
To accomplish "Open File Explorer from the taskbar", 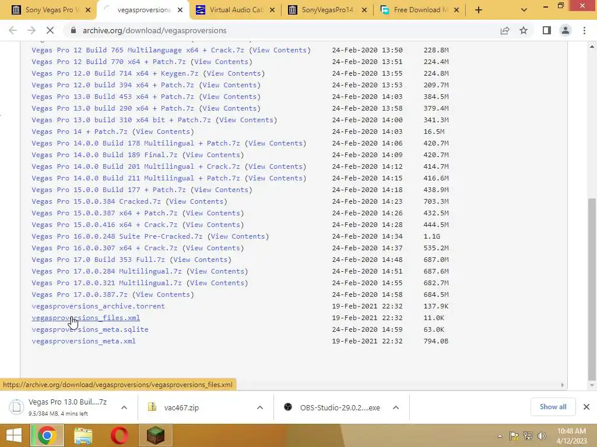I will [x=83, y=435].
